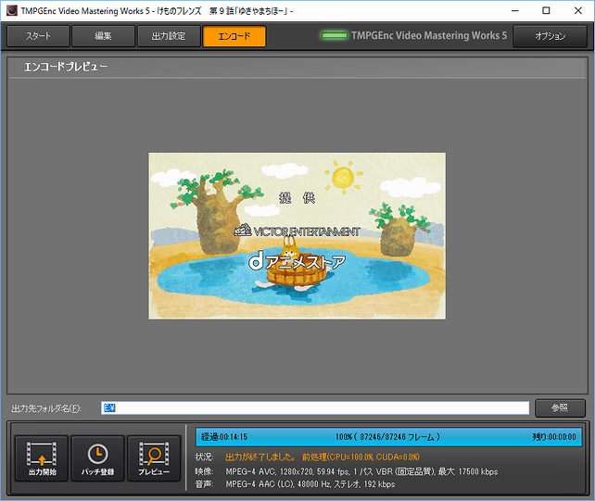Viewport: 595px width, 501px height.
Task: Open the 出力設定 tab
Action: click(169, 36)
